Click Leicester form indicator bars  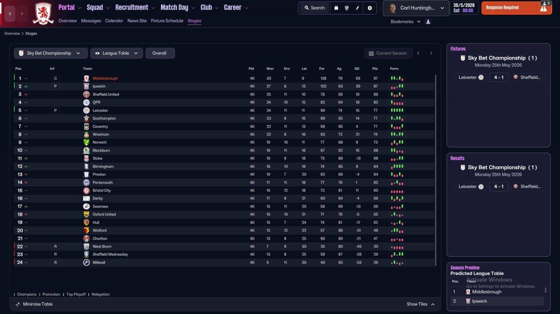point(397,110)
